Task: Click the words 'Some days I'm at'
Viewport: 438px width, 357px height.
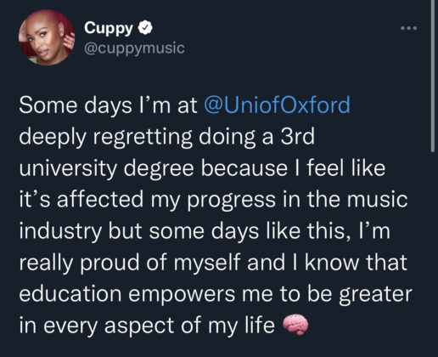Action: 108,105
